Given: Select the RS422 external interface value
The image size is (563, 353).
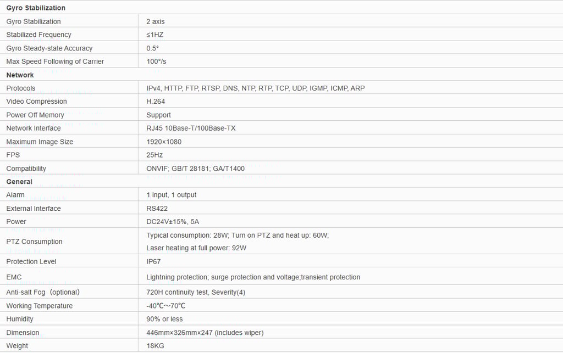Looking at the screenshot, I should pyautogui.click(x=157, y=209).
